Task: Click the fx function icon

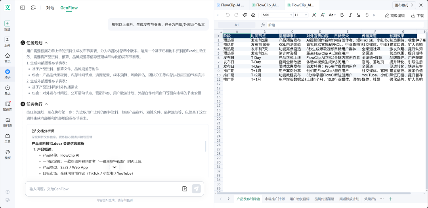Action: 263,25
